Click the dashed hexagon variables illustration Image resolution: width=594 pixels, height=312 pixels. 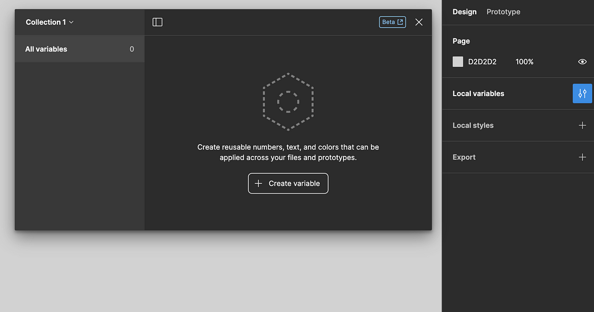point(288,103)
